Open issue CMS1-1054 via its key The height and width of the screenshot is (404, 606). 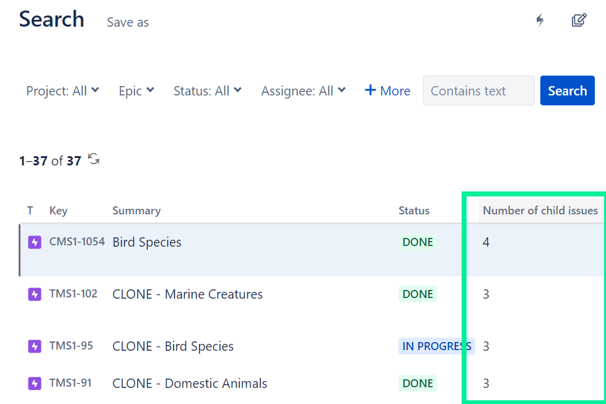pyautogui.click(x=76, y=242)
